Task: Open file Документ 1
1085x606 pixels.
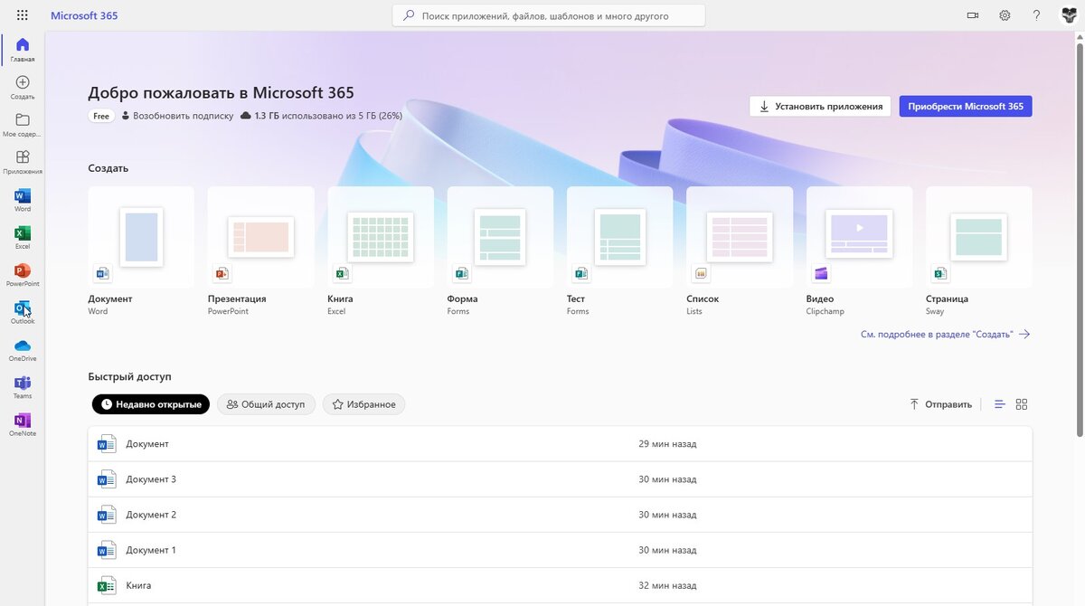Action: click(x=560, y=550)
